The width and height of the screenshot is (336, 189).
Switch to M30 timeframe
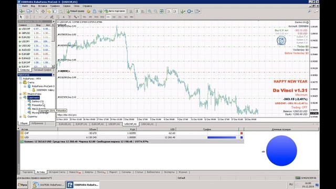tap(102, 17)
